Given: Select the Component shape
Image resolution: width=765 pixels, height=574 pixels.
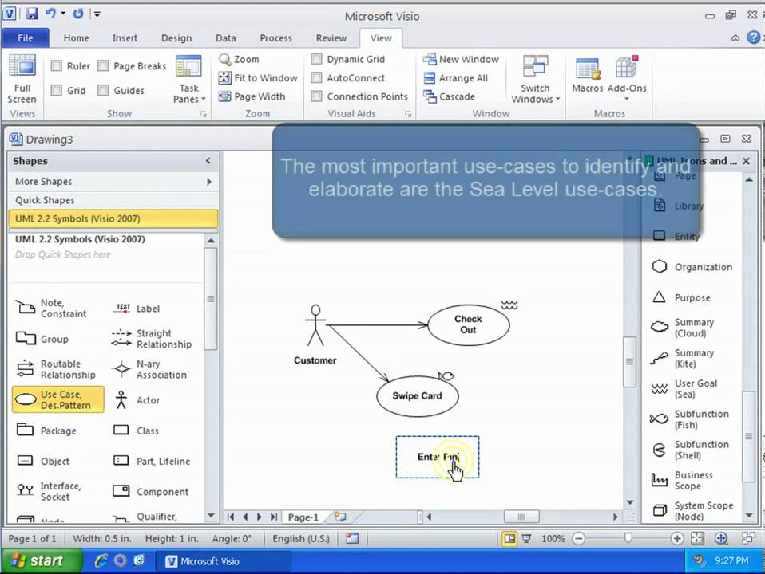Looking at the screenshot, I should (x=150, y=492).
